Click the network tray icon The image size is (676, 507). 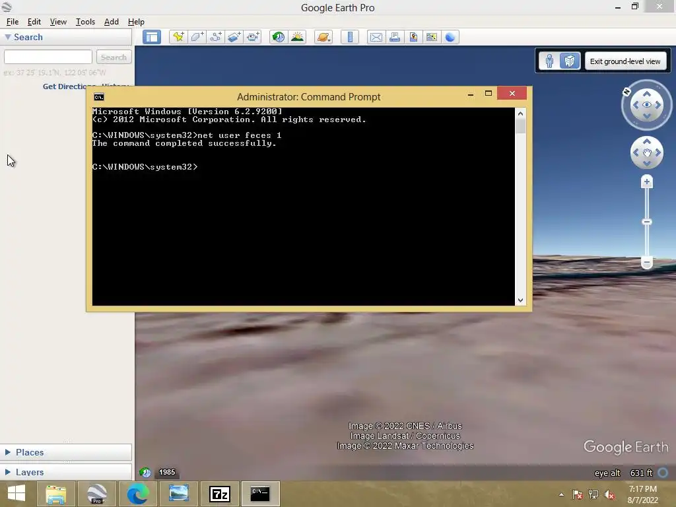pyautogui.click(x=593, y=494)
